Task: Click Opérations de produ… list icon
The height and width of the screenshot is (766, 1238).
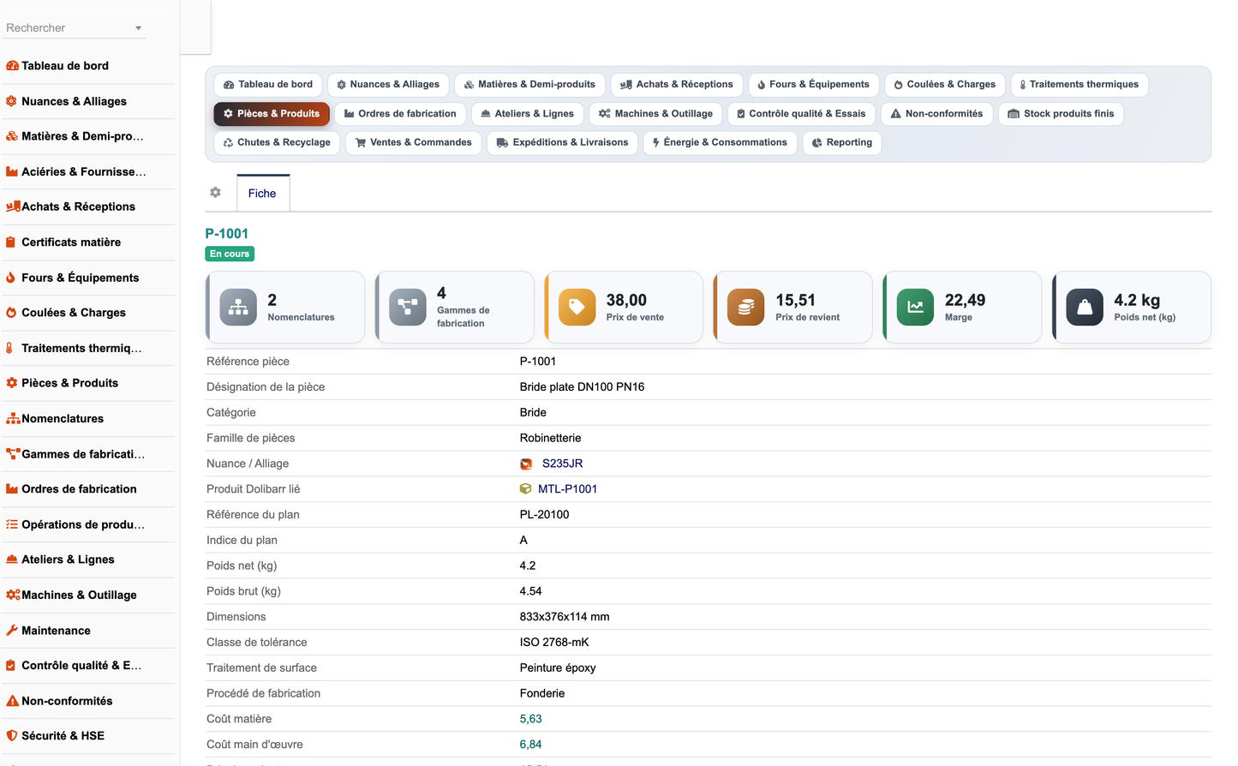Action: pyautogui.click(x=12, y=524)
